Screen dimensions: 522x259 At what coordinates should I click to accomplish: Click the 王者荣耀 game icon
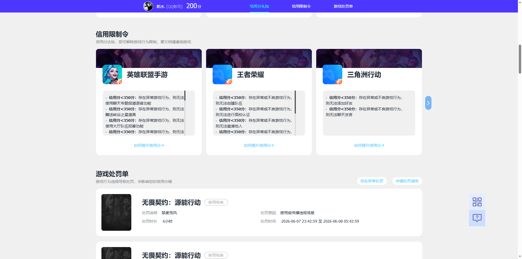(x=222, y=74)
